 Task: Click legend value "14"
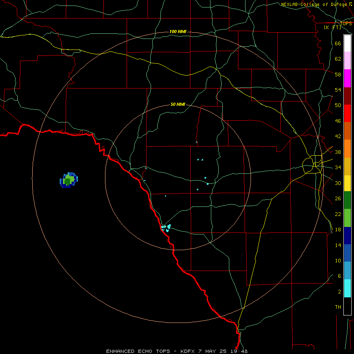pos(338,245)
